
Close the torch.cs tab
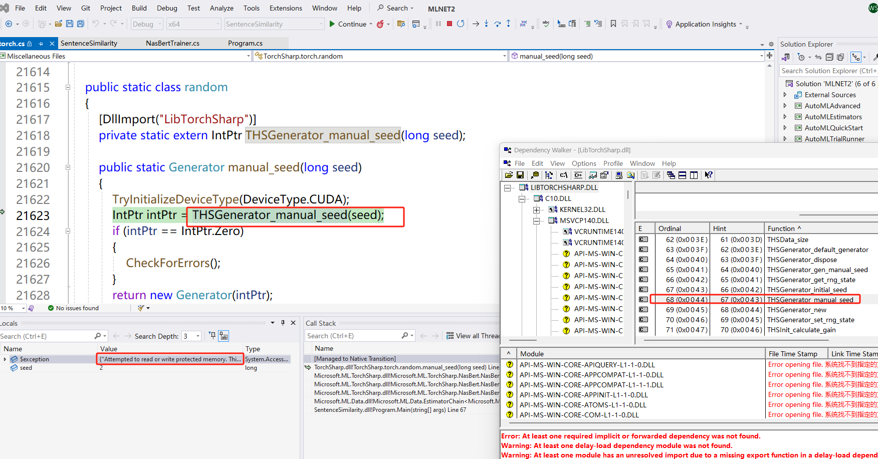coord(52,44)
